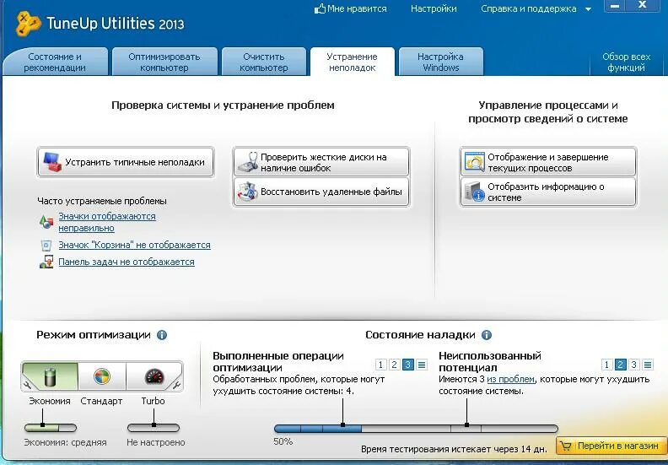668x465 pixels.
Task: Open info icon beside Режим оптимизации
Action: [162, 335]
